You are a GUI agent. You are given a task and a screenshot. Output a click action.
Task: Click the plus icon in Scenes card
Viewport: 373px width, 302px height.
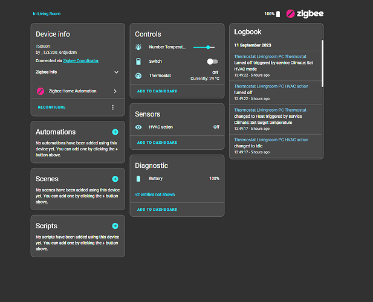115,179
